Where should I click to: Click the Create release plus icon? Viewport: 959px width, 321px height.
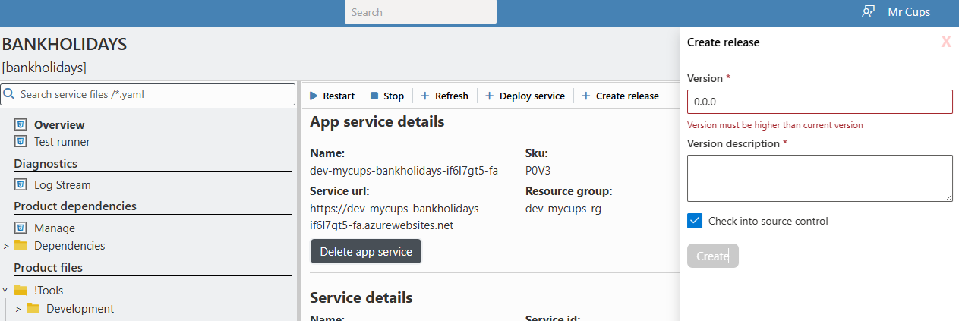pos(585,96)
